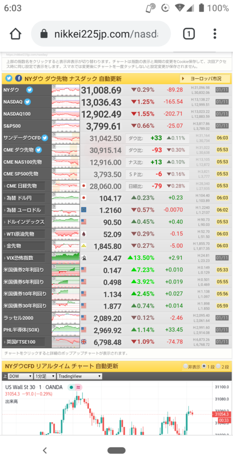Click the NYダウ index name label
233x466 pixels.
11,90
